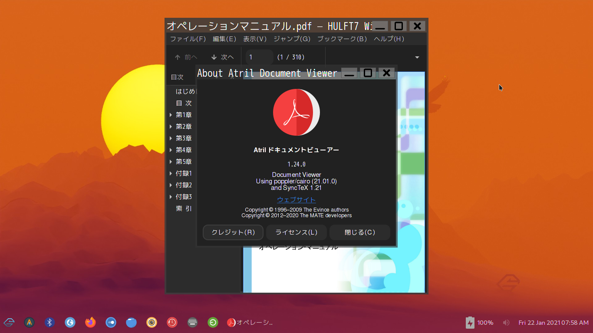Open the Garuda start menu icon in taskbar

pyautogui.click(x=9, y=322)
